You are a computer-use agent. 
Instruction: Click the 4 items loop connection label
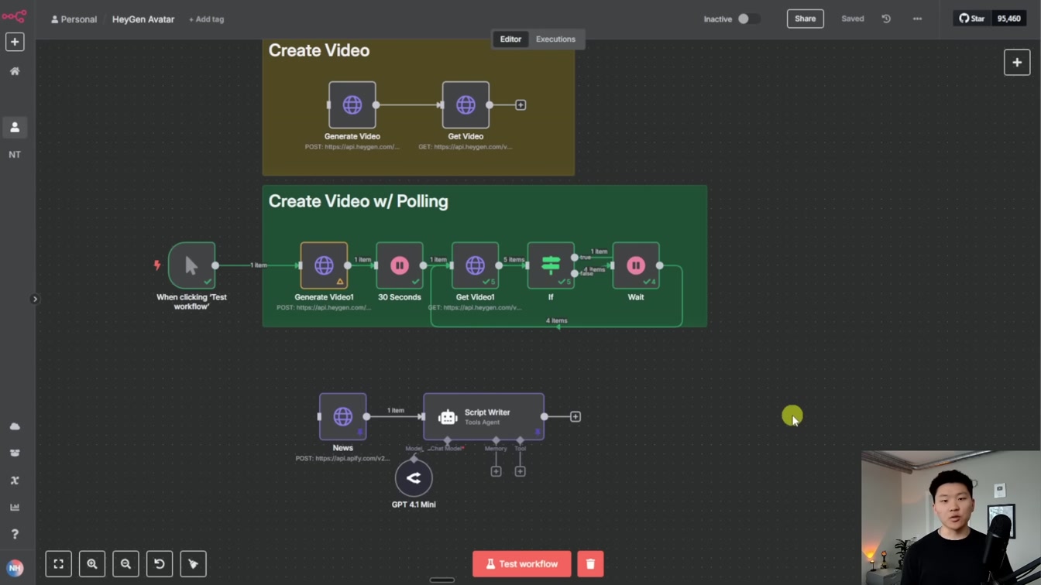point(556,320)
